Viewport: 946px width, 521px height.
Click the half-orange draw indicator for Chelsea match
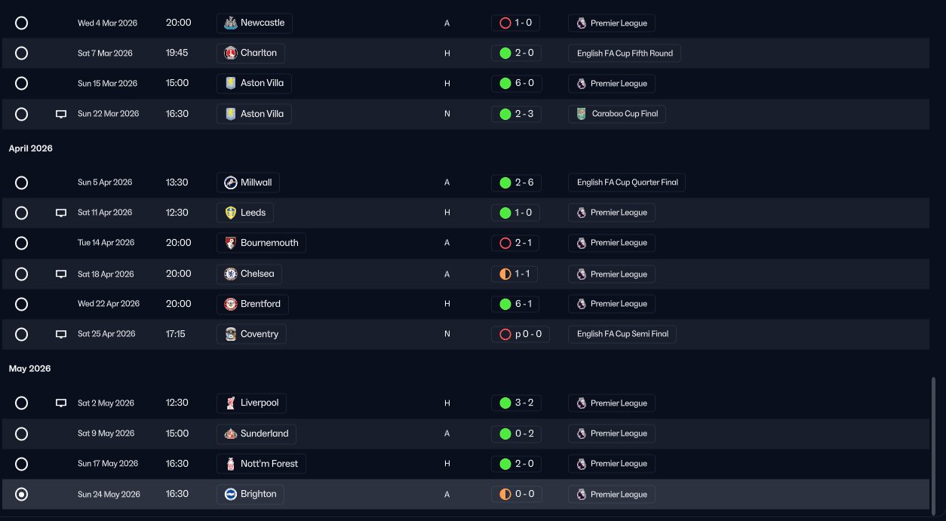pyautogui.click(x=505, y=274)
